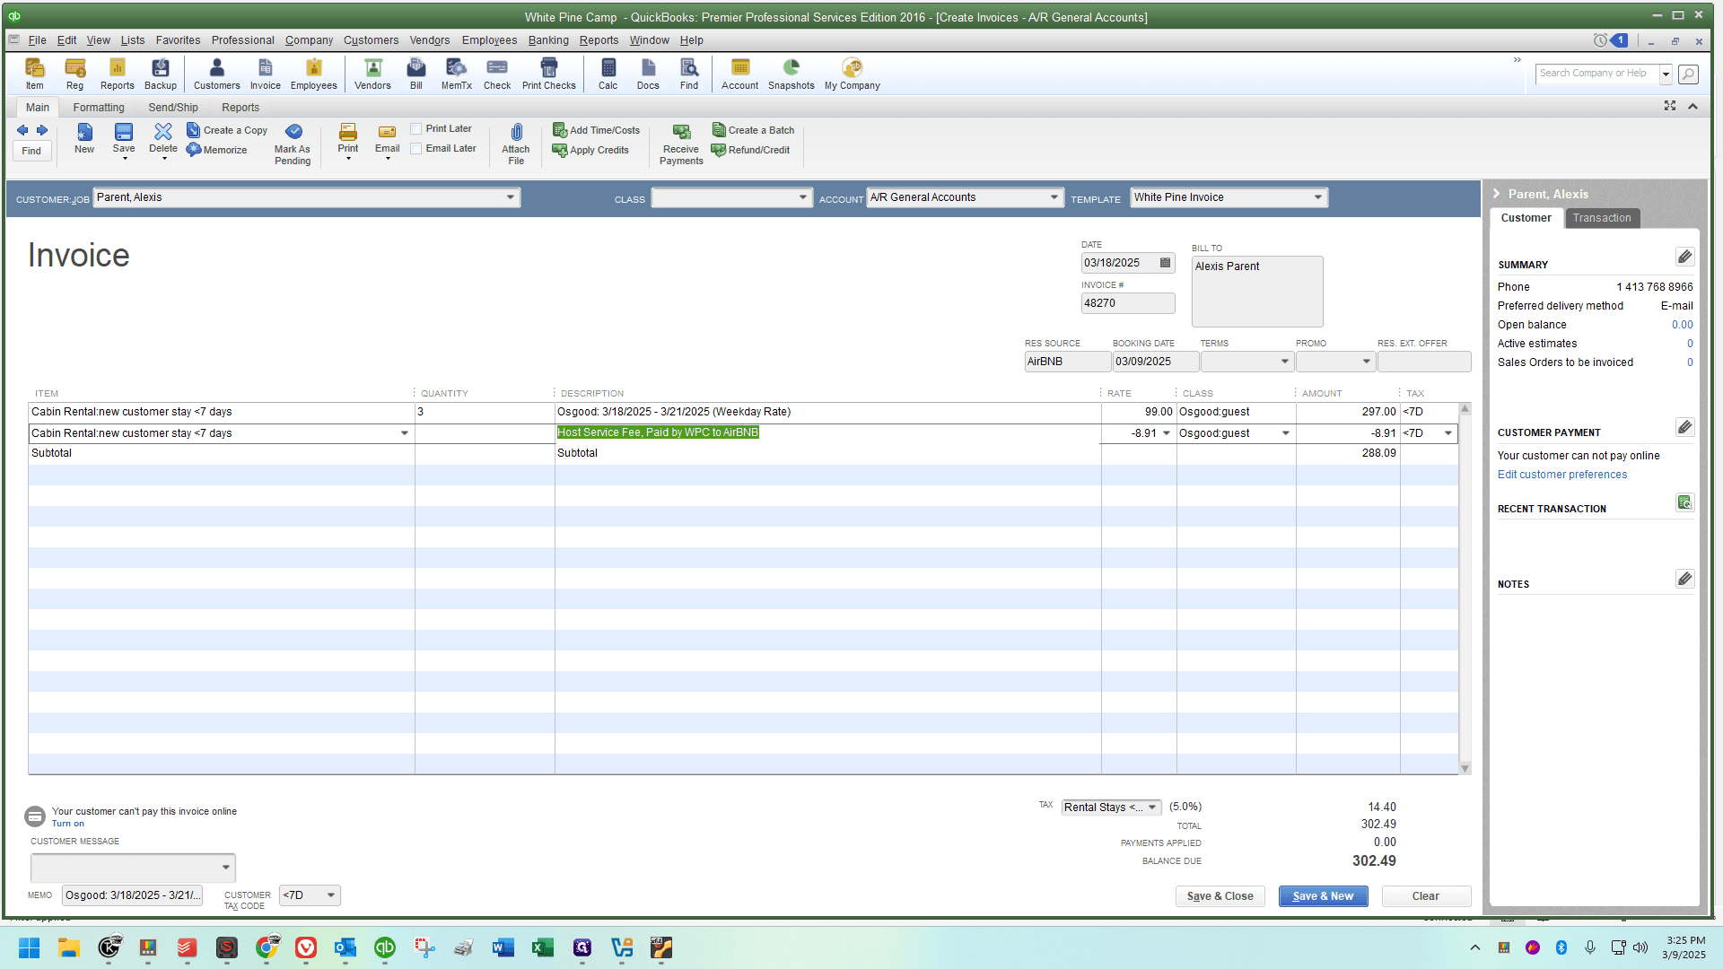Open the Promo dropdown
The width and height of the screenshot is (1723, 969).
(1366, 362)
